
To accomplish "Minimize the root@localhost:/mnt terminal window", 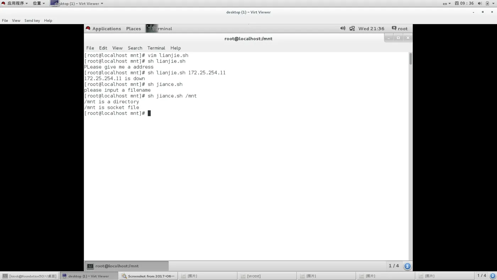I will pyautogui.click(x=389, y=38).
